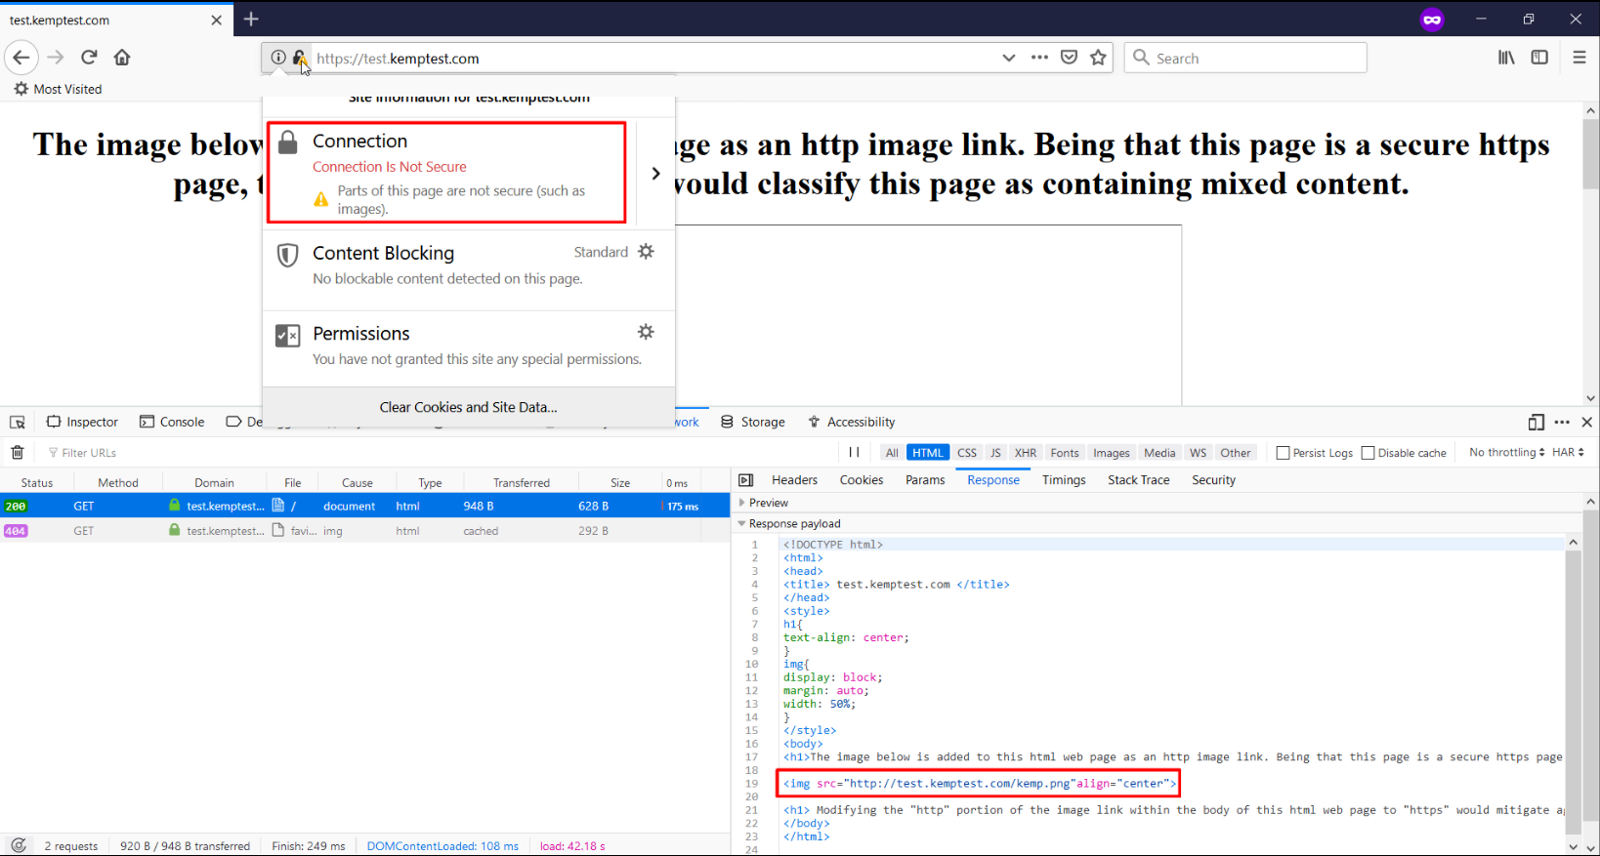The image size is (1600, 856).
Task: Close the DevTools panel
Action: coord(1587,423)
